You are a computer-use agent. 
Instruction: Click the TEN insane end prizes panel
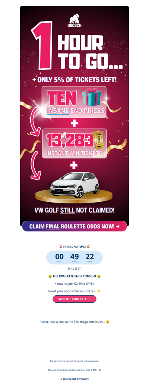pyautogui.click(x=74, y=102)
